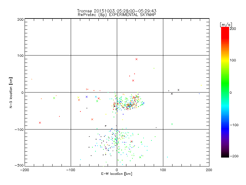Click the E-W axis '100' tick label
The width and height of the screenshot is (246, 185).
click(163, 170)
